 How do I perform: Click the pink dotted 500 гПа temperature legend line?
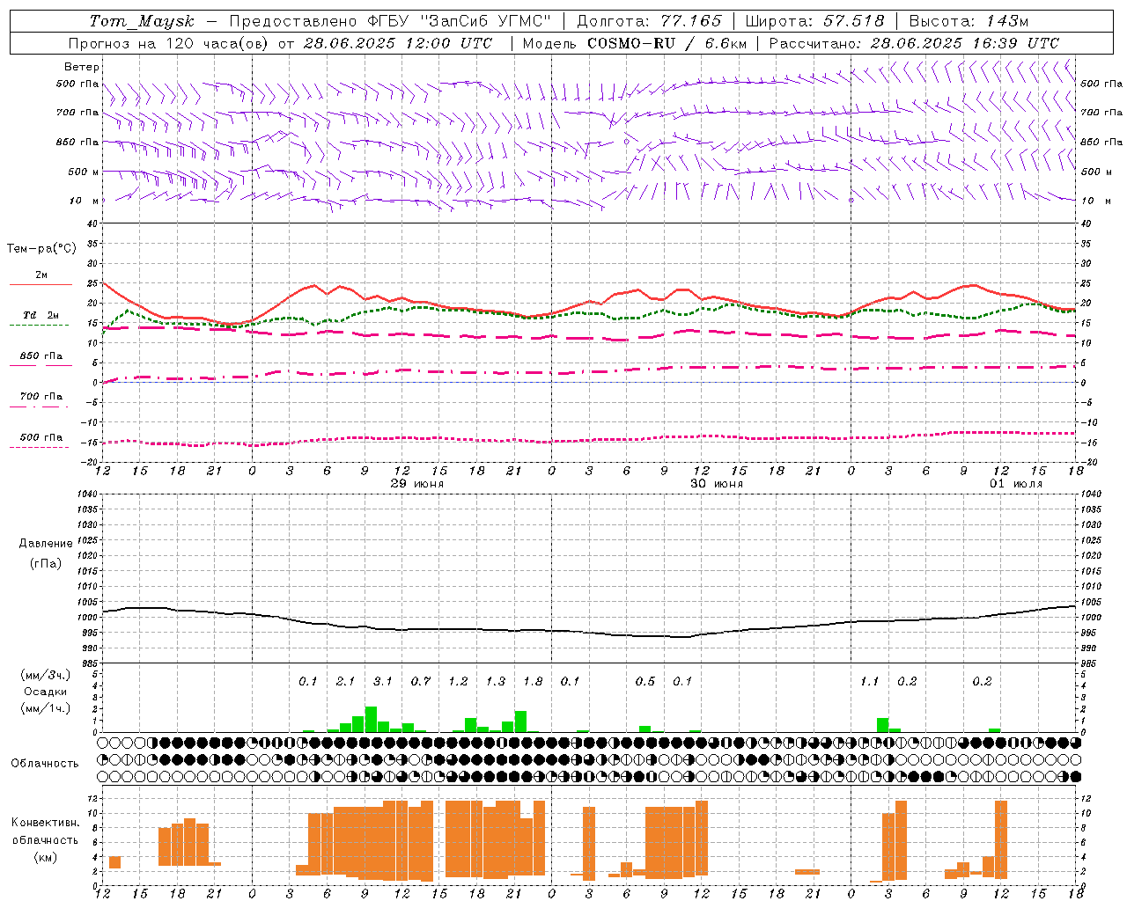pyautogui.click(x=39, y=447)
